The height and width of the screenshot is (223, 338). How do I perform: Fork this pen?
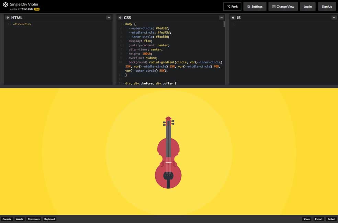tap(232, 7)
